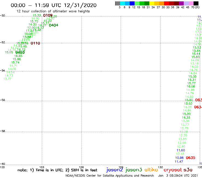Click the title date 12/31/2020
The image size is (202, 178).
tap(80, 5)
